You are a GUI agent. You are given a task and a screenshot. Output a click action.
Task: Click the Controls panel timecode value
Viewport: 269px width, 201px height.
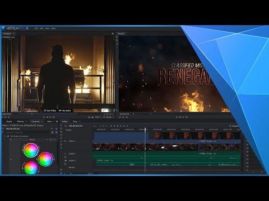coord(13,129)
